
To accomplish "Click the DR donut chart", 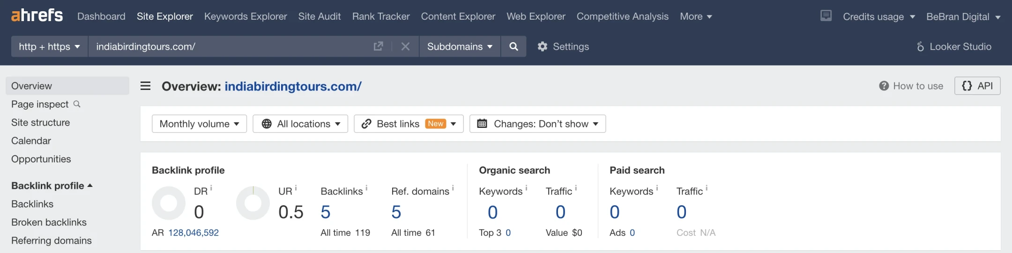I will [169, 203].
